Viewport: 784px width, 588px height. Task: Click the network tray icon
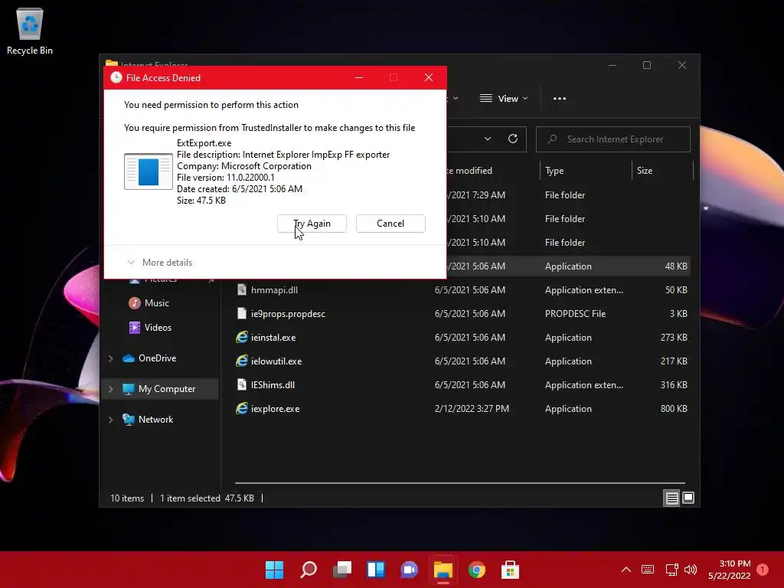click(x=671, y=570)
